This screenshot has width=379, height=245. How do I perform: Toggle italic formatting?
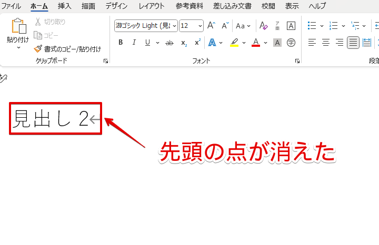tap(134, 43)
